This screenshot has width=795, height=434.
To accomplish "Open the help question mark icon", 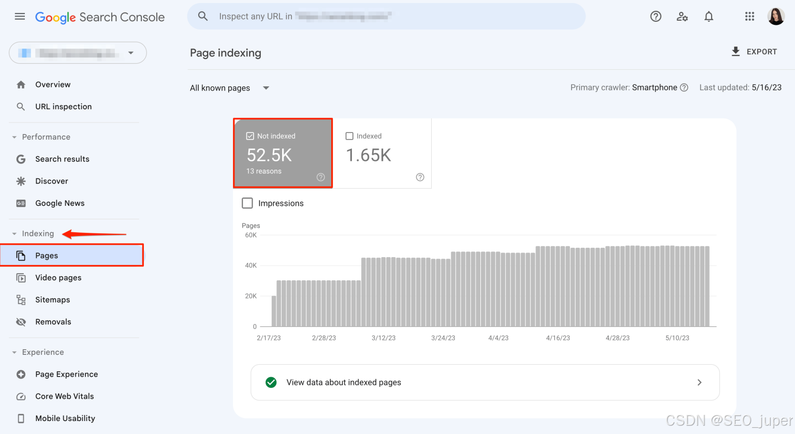I will [x=656, y=17].
